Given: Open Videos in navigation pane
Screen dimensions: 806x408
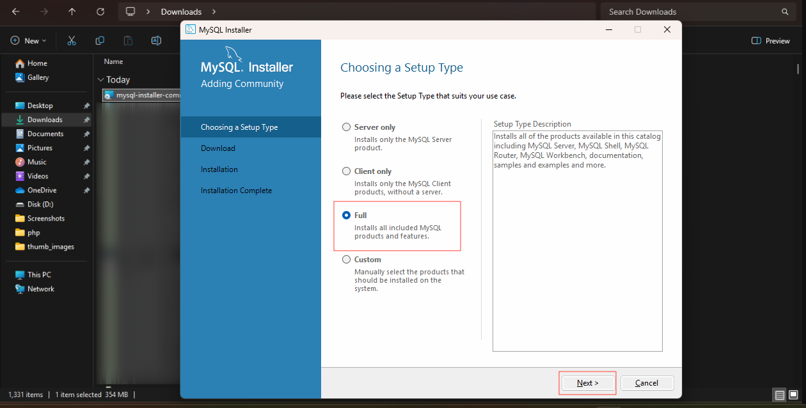Looking at the screenshot, I should coord(38,176).
